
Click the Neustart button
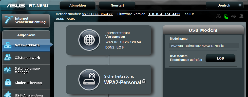pyautogui.click(x=117, y=5)
